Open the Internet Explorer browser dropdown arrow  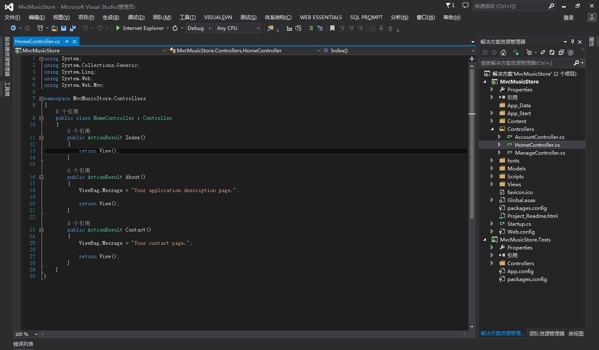pos(168,28)
